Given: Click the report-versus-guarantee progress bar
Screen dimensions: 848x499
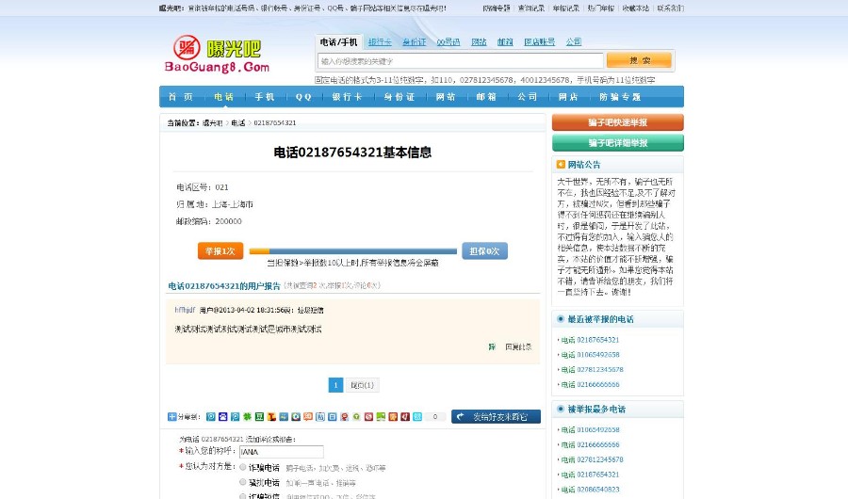Looking at the screenshot, I should (352, 251).
